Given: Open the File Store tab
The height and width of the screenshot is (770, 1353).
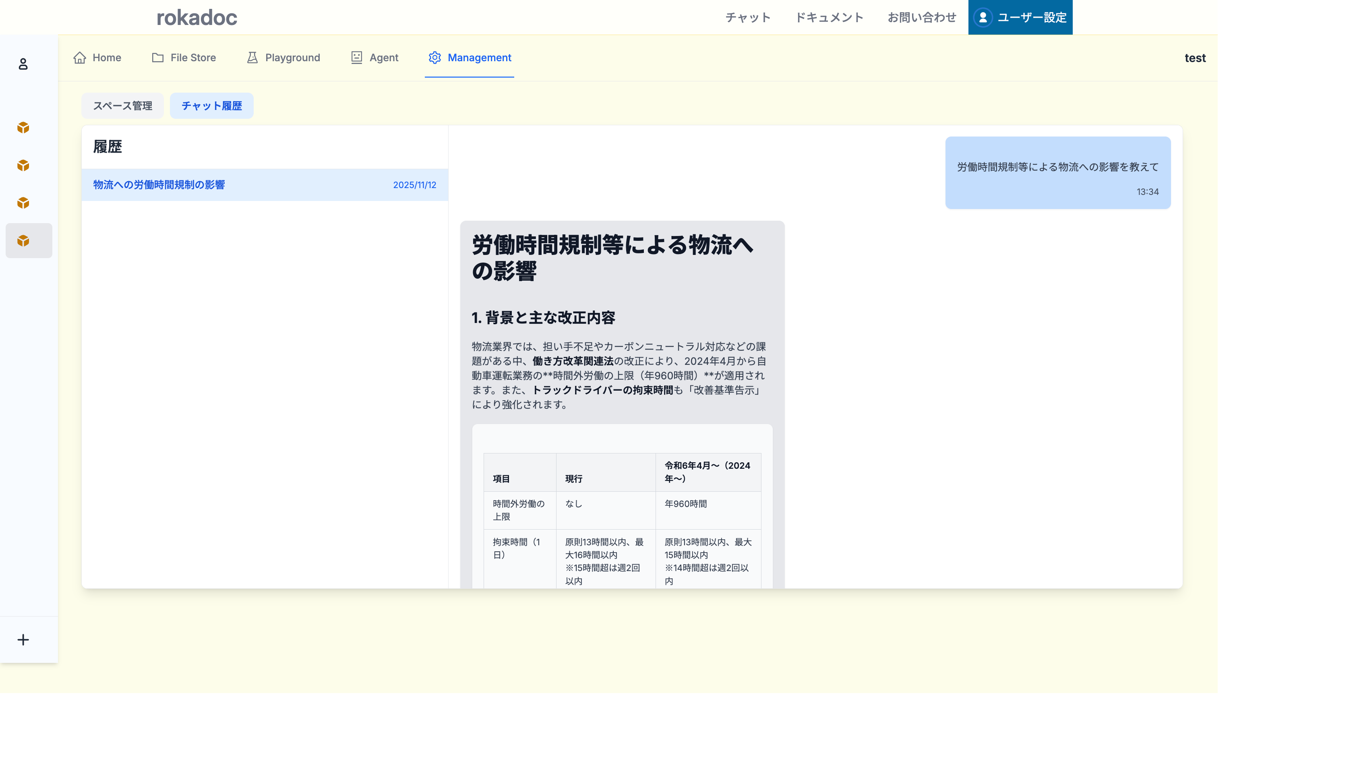Looking at the screenshot, I should 184,58.
